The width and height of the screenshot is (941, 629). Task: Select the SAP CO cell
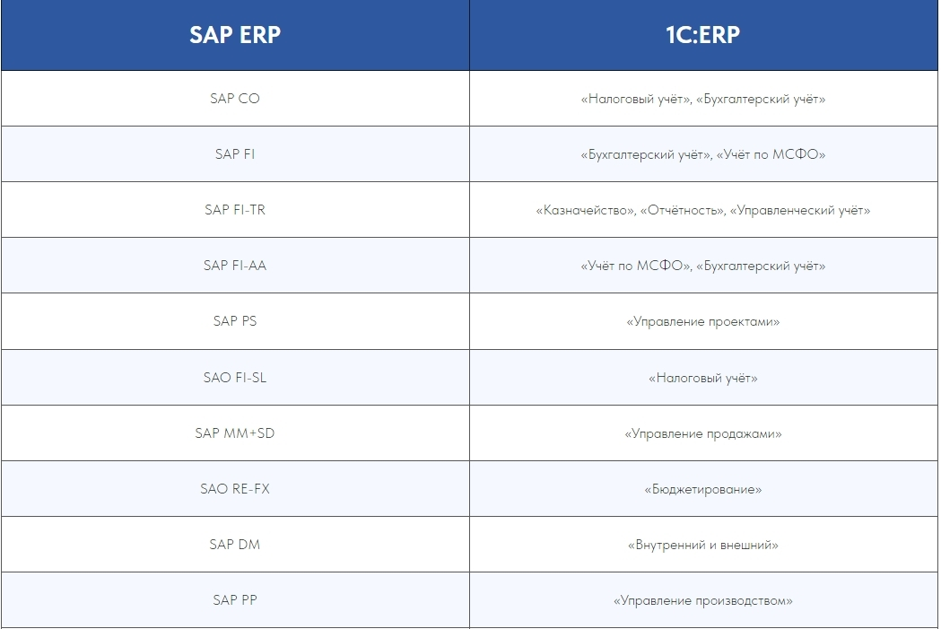pyautogui.click(x=235, y=99)
